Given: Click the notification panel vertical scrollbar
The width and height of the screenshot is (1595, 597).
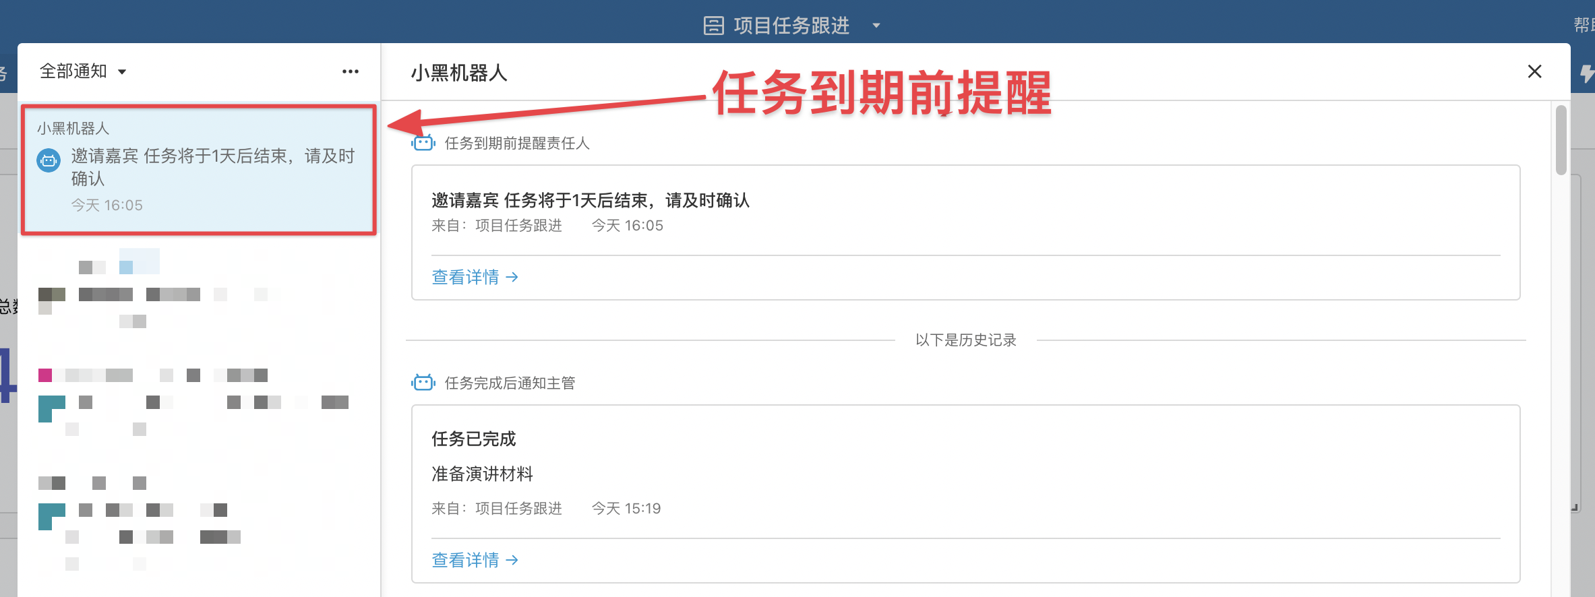Looking at the screenshot, I should click(1561, 140).
